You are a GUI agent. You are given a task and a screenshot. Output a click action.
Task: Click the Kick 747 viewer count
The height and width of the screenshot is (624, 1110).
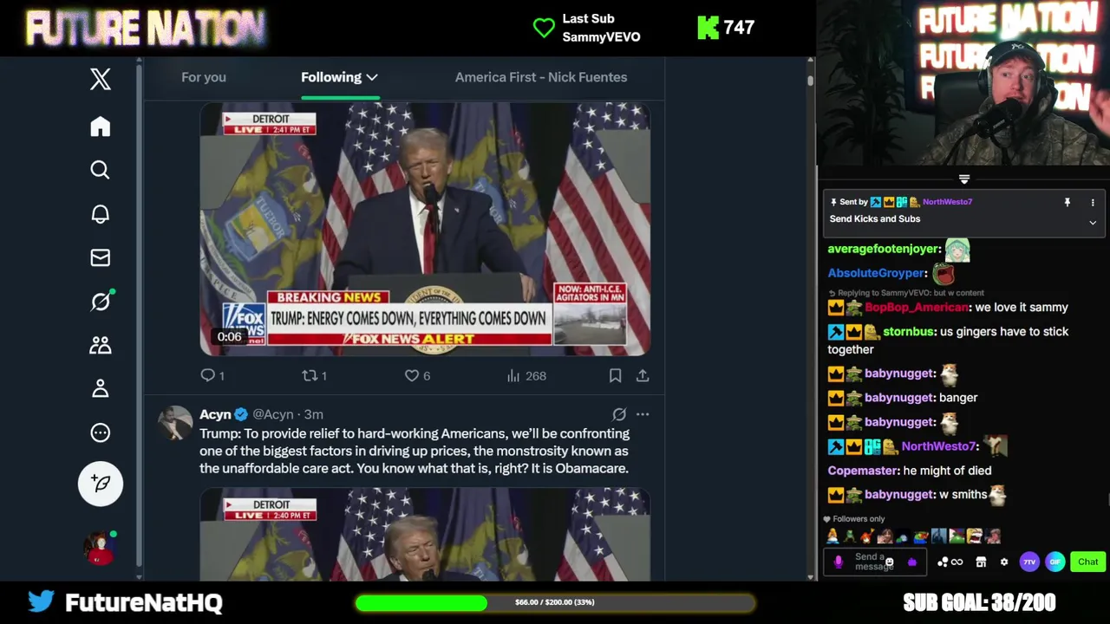tap(726, 28)
